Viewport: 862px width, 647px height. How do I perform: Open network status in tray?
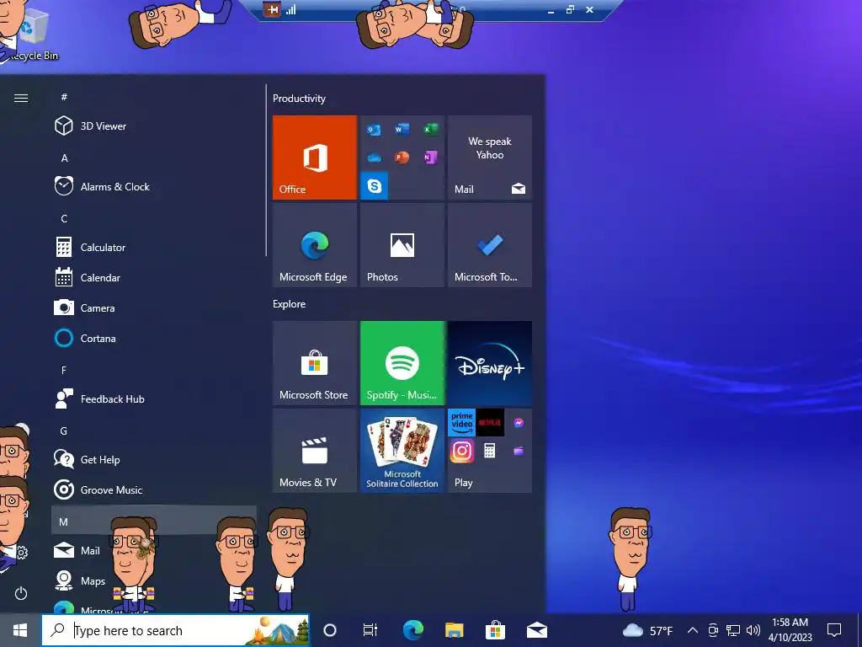pyautogui.click(x=733, y=630)
